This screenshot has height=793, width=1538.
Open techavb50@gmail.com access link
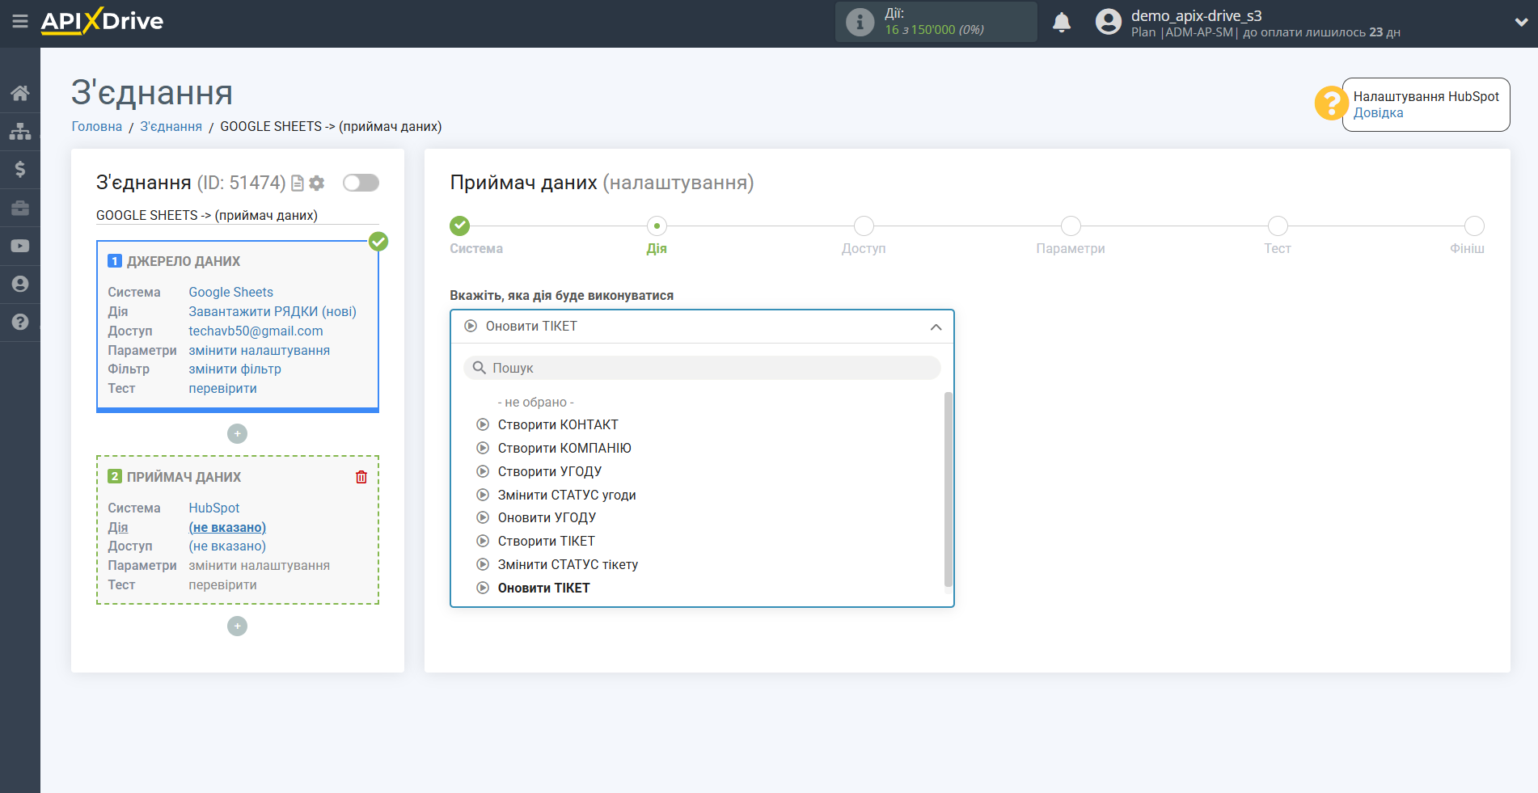(256, 331)
